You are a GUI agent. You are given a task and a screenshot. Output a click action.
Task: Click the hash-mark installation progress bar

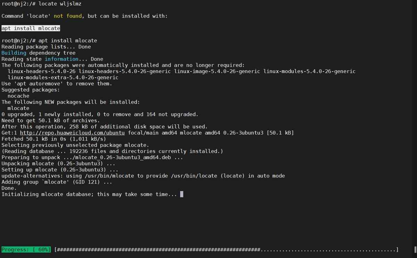226,250
